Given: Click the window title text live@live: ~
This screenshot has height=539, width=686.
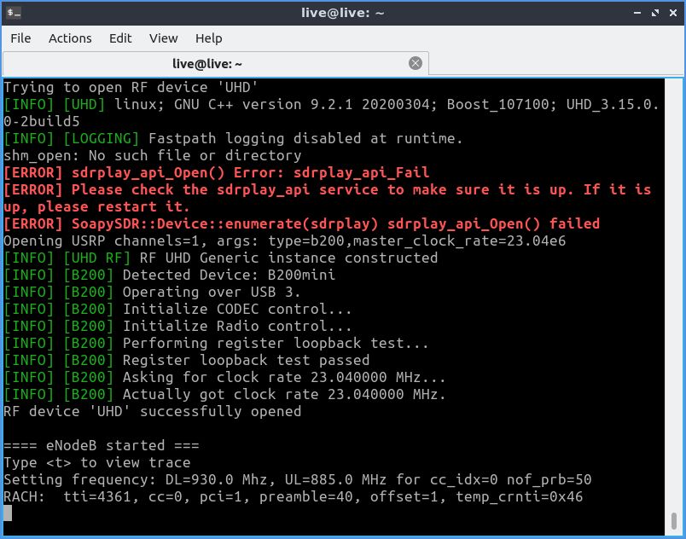Looking at the screenshot, I should (x=345, y=12).
